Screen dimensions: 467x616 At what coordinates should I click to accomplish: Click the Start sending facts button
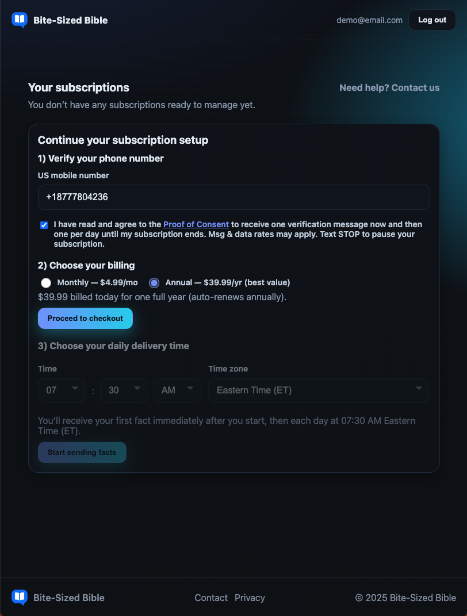[x=82, y=452]
